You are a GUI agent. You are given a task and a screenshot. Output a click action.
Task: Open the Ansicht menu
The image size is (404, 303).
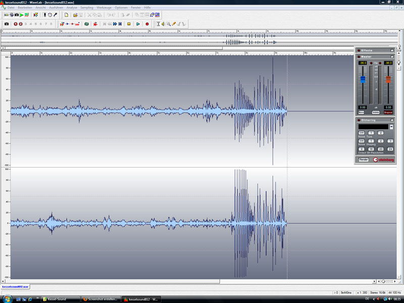tap(40, 8)
